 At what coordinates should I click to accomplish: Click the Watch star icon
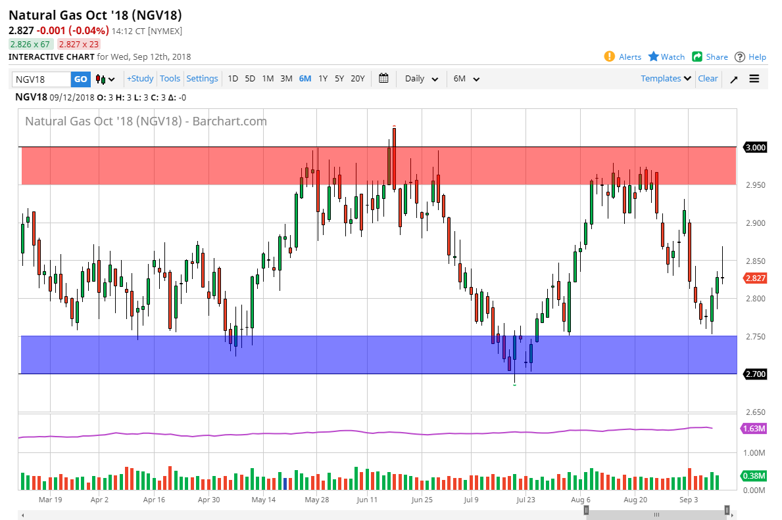(653, 56)
